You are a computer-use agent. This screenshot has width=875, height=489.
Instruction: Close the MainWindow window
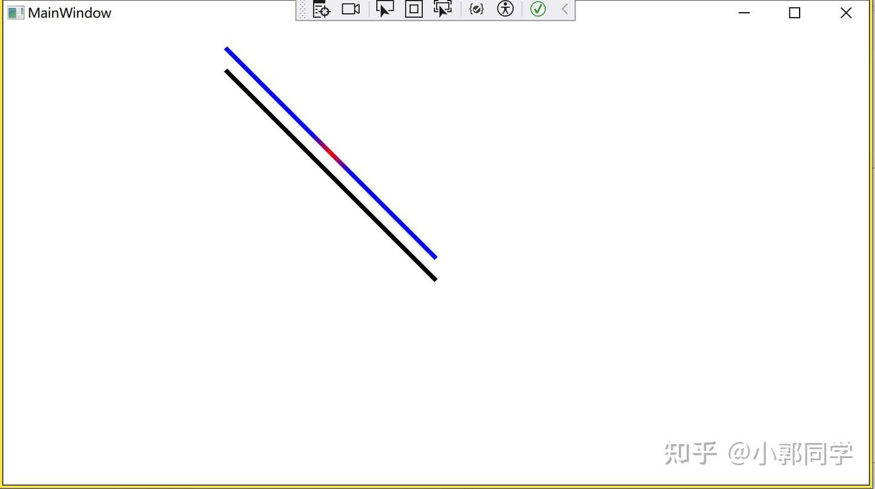846,12
